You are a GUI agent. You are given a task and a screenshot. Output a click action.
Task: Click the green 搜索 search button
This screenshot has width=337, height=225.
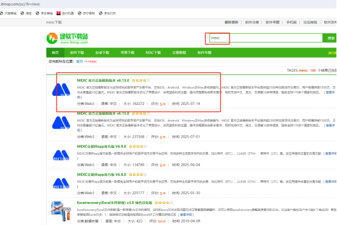330,38
